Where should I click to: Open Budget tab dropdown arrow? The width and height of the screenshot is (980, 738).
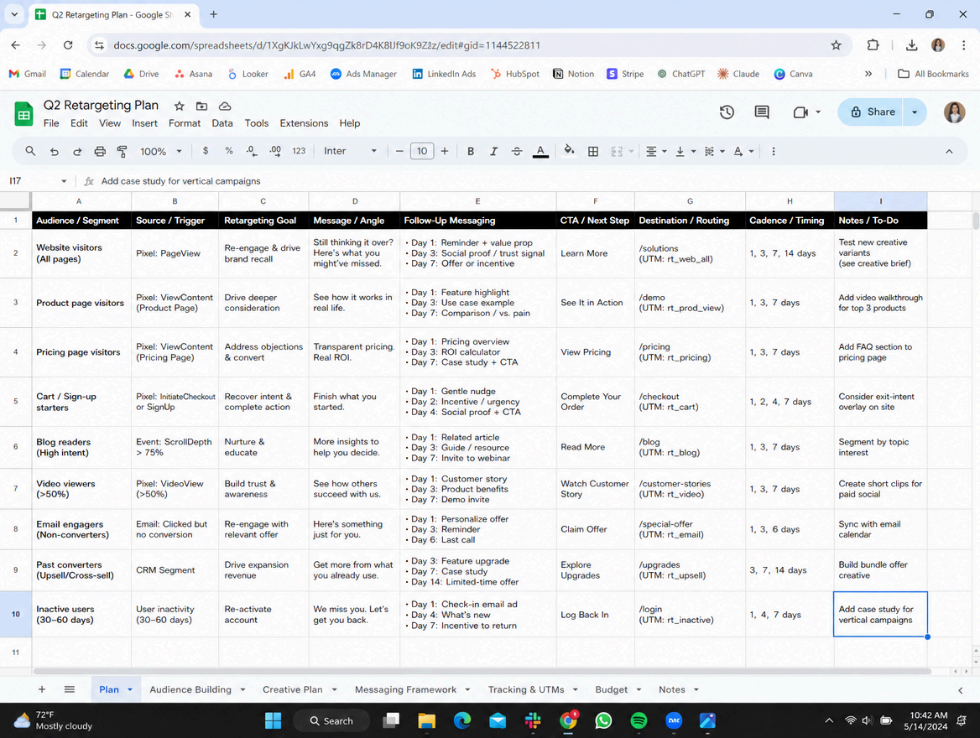pos(639,690)
